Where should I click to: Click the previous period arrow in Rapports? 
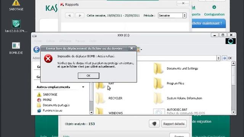click(x=69, y=16)
